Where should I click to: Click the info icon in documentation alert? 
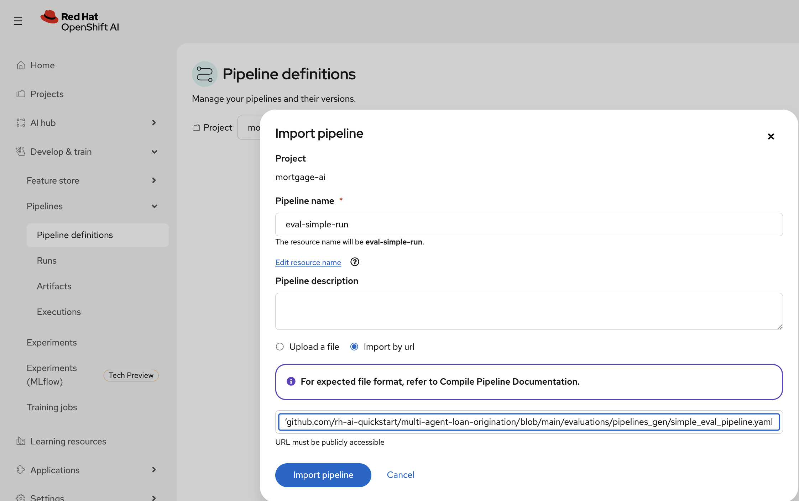tap(291, 381)
